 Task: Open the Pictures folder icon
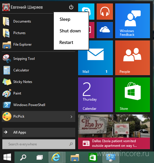(6, 33)
